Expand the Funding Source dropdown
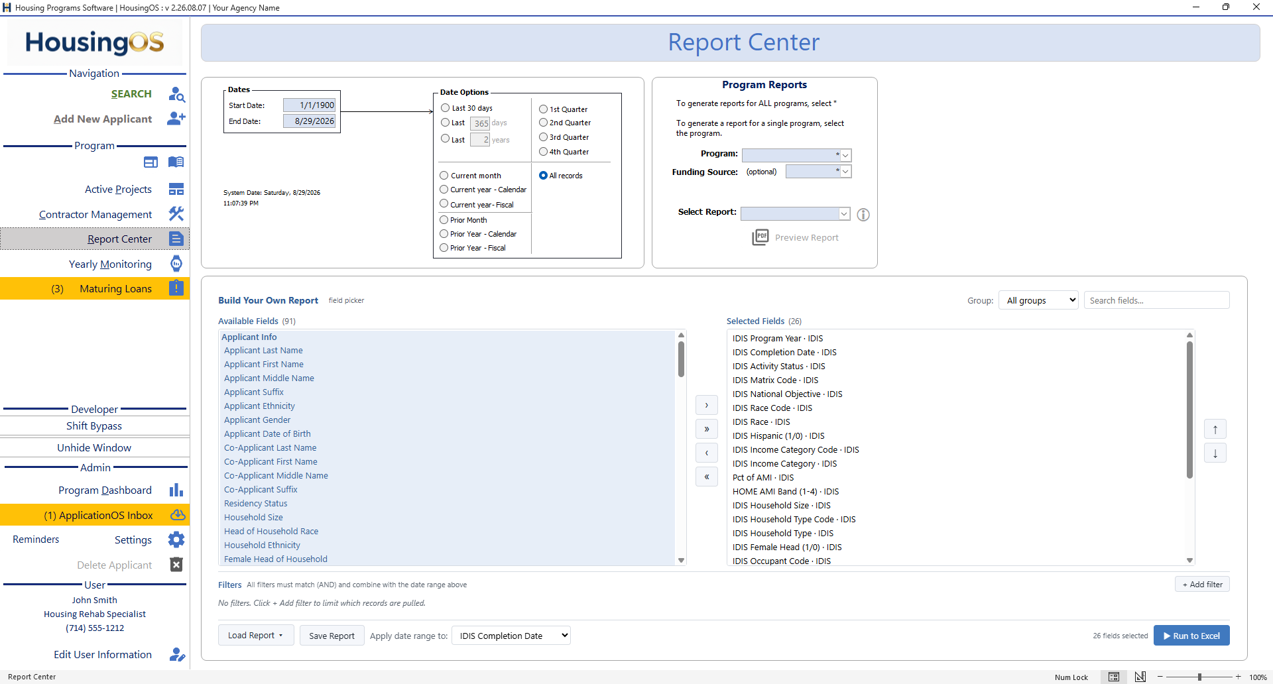The image size is (1273, 684). [x=845, y=172]
